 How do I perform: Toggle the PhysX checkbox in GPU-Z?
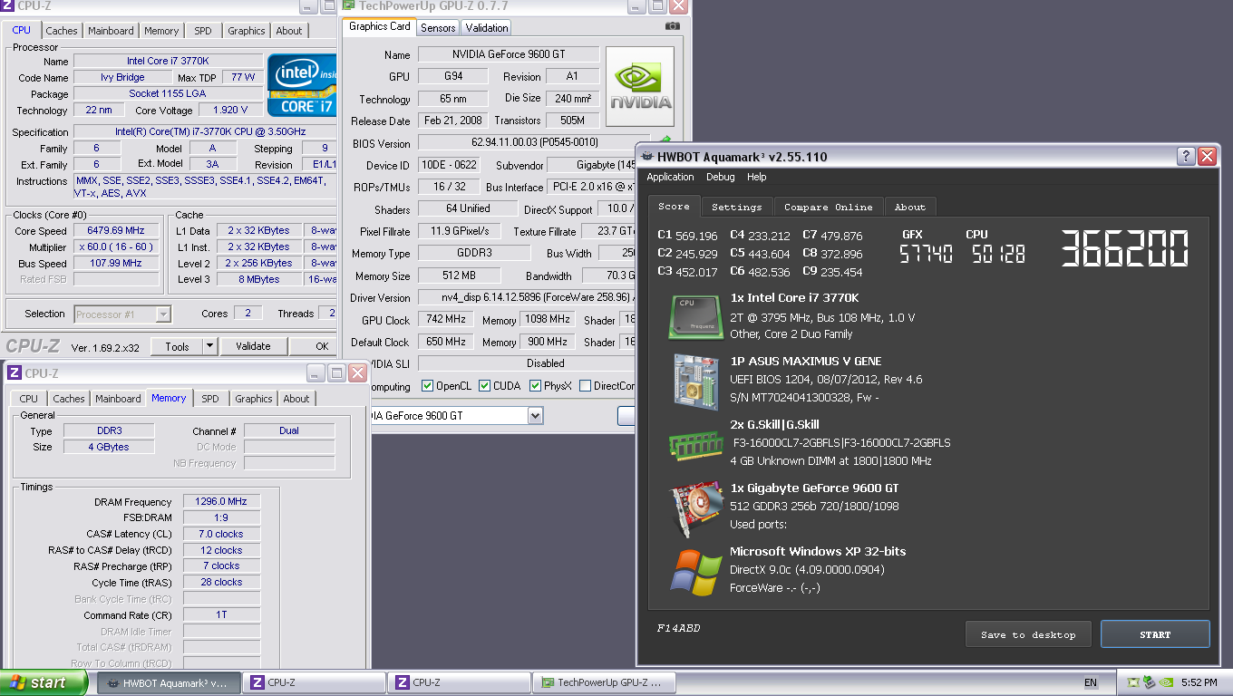534,386
